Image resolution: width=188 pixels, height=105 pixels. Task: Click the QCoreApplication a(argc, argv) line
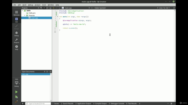77,20
